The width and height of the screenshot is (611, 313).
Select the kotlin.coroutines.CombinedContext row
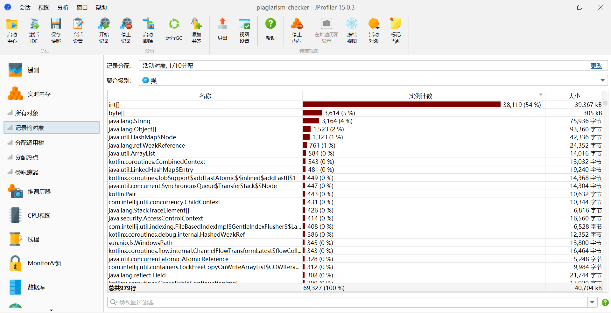(355, 162)
